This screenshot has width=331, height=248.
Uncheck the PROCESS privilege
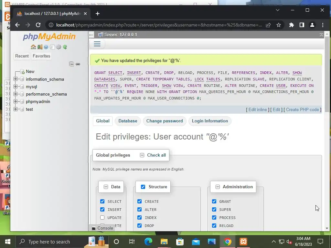[214, 217]
